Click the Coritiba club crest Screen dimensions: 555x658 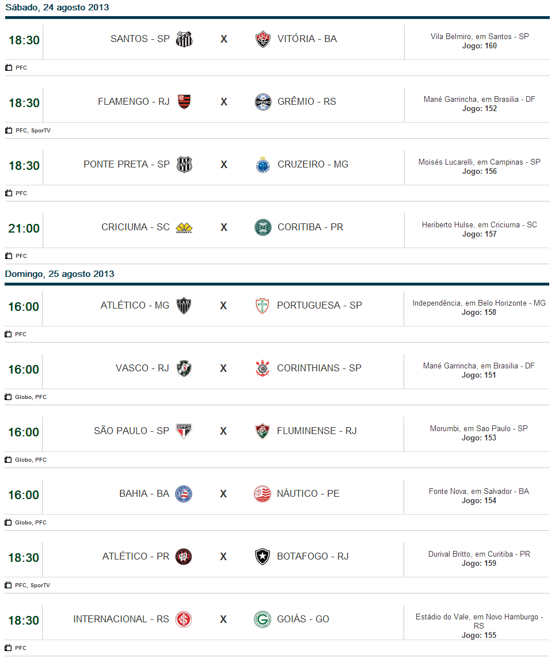pos(263,227)
